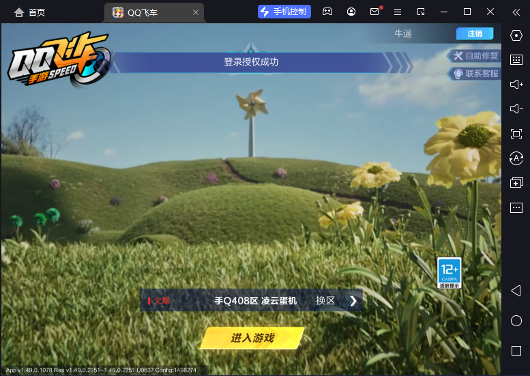The height and width of the screenshot is (376, 530).
Task: Close the QQ飞车 tab
Action: (196, 12)
